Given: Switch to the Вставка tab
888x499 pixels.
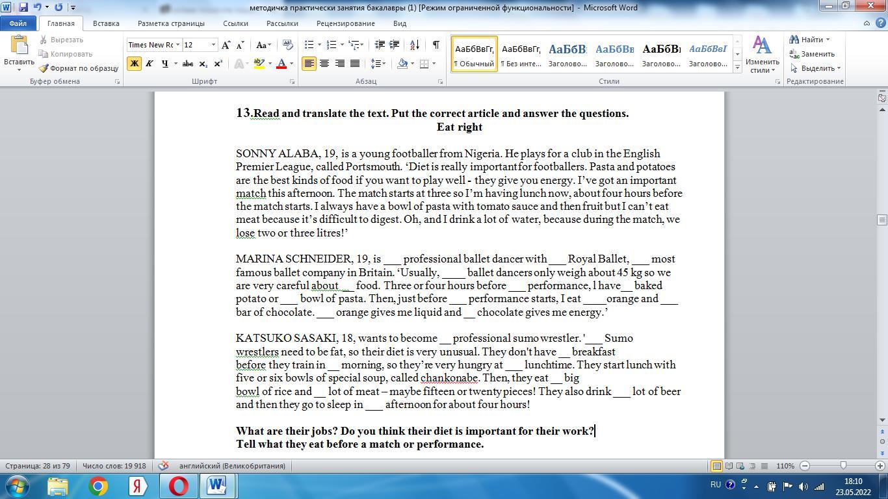Looking at the screenshot, I should coord(106,23).
